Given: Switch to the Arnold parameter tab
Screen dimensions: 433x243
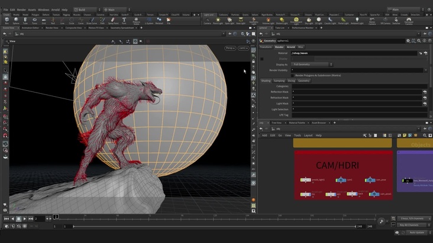Looking at the screenshot, I should (290, 47).
